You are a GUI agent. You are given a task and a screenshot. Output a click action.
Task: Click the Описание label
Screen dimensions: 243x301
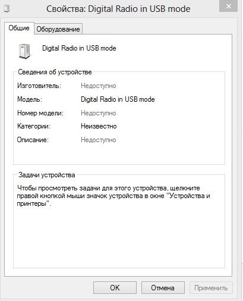[x=33, y=140]
